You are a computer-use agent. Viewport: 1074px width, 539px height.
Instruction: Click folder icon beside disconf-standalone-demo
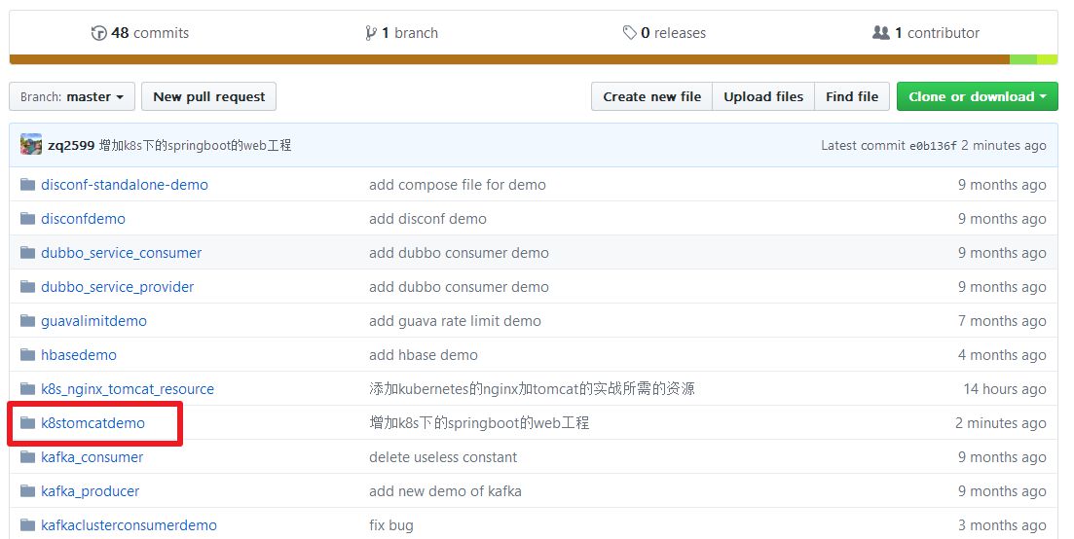pos(27,185)
